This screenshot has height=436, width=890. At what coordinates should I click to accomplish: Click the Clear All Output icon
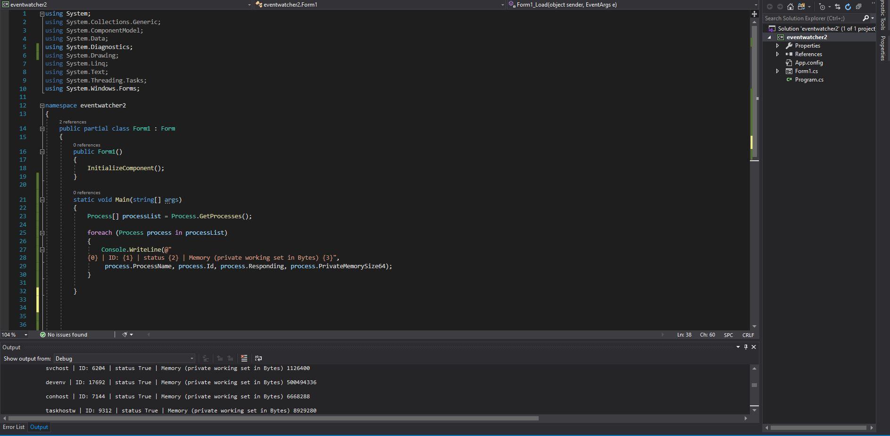(244, 358)
